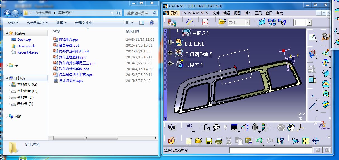Open the Formula f(x) tool
The image size is (339, 160).
206,128
